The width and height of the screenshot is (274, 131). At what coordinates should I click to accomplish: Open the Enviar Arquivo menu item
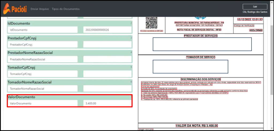pos(40,9)
